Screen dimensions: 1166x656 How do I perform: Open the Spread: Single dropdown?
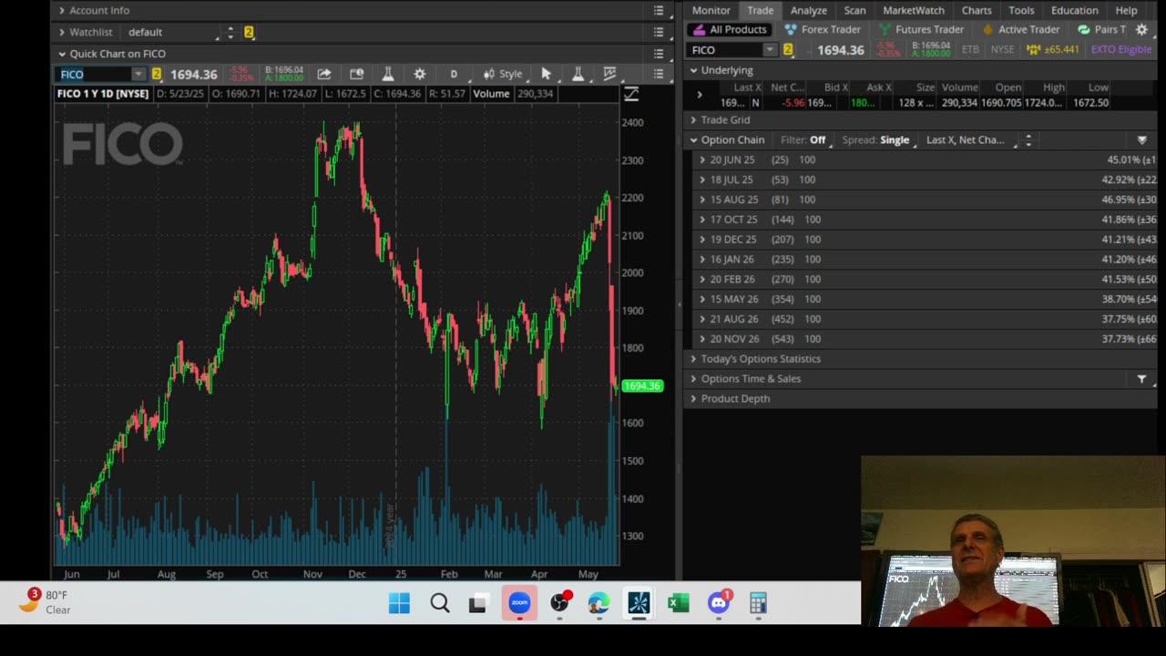coord(876,140)
